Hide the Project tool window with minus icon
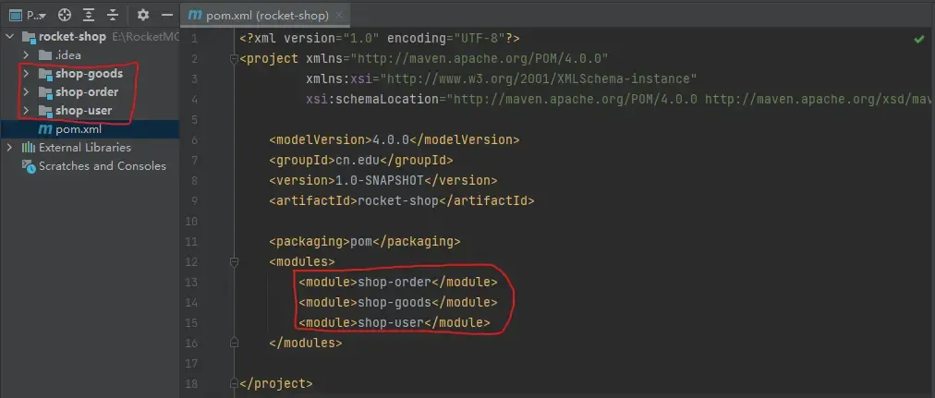 166,16
